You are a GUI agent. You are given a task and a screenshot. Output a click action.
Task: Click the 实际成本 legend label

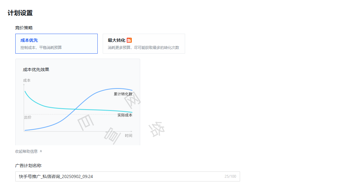tap(125, 115)
